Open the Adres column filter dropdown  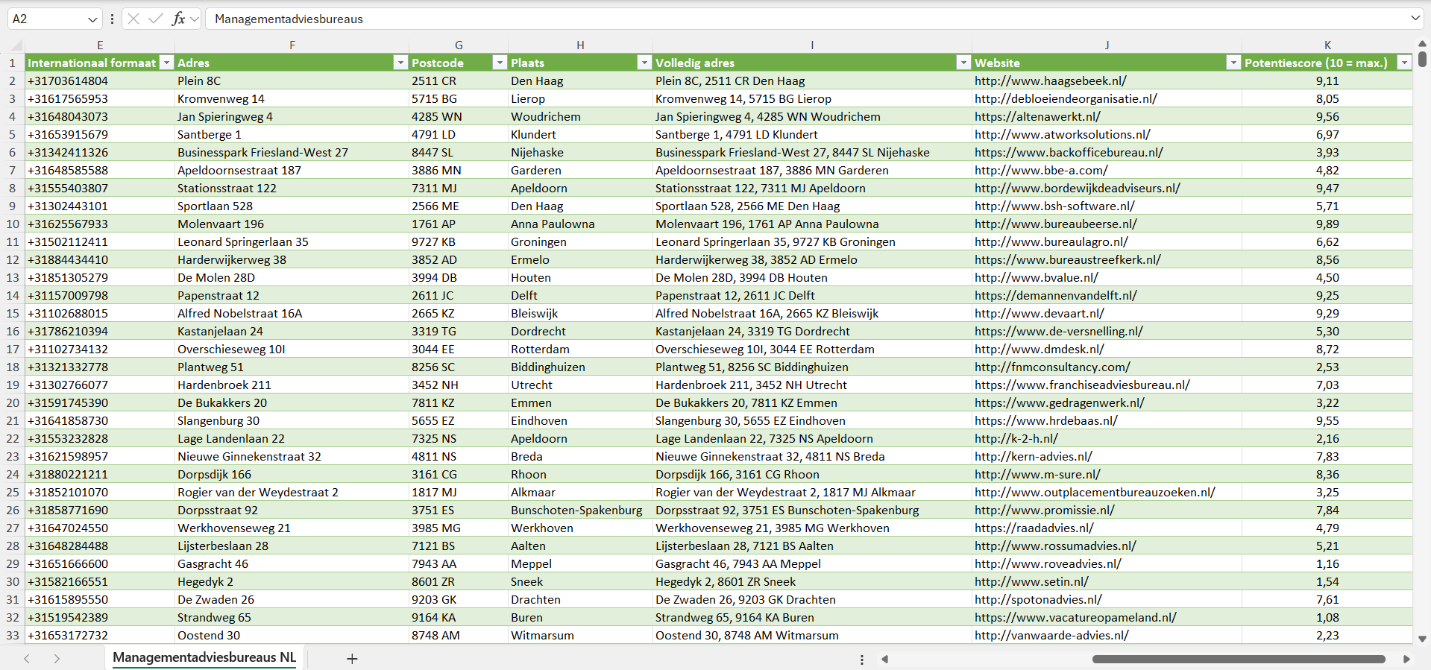[x=400, y=63]
